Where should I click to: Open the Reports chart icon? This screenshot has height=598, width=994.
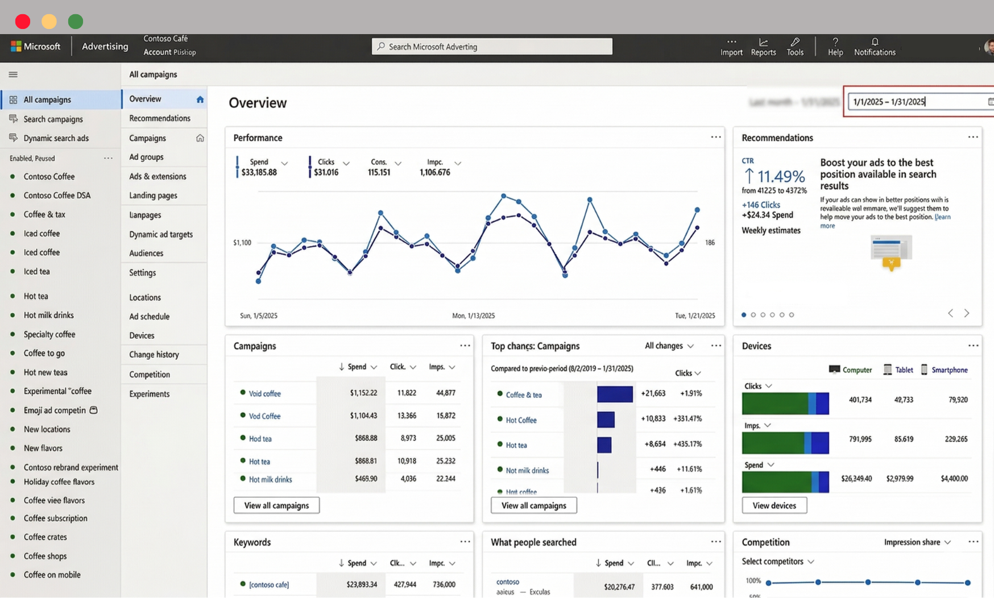(x=763, y=42)
